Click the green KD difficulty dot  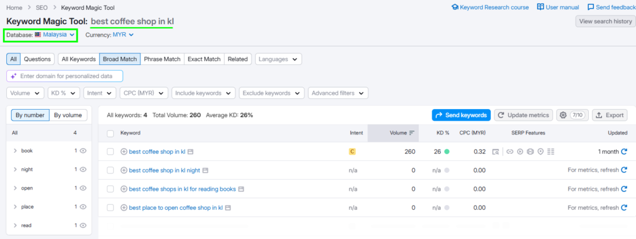(447, 152)
